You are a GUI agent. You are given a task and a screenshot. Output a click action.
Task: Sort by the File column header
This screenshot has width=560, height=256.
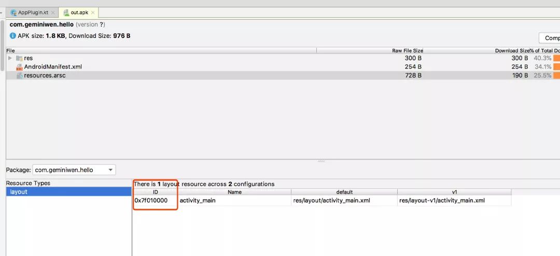(161, 51)
